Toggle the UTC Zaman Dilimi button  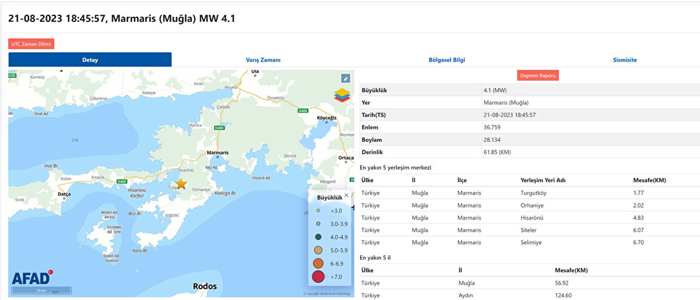(32, 44)
